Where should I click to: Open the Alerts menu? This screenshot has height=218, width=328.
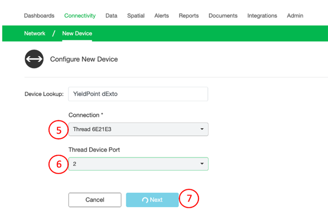(x=161, y=16)
